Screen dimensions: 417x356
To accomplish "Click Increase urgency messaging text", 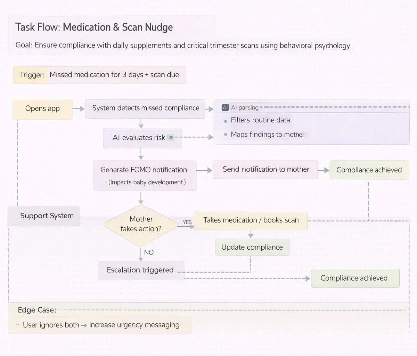I will 134,325.
